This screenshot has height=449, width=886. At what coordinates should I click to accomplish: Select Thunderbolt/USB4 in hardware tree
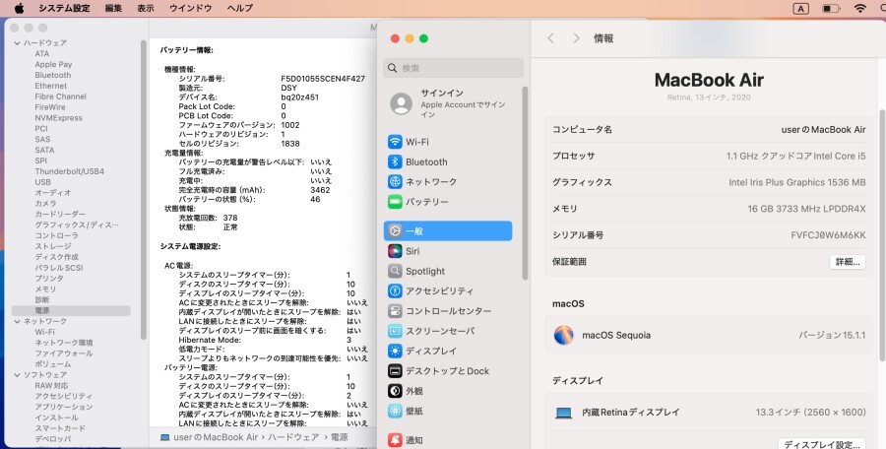[70, 171]
